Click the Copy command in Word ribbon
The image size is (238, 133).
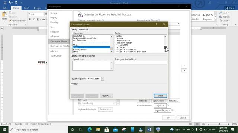pos(13,17)
